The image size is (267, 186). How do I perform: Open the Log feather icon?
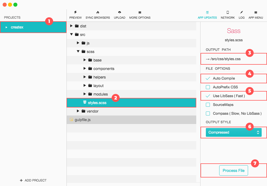[x=241, y=13]
